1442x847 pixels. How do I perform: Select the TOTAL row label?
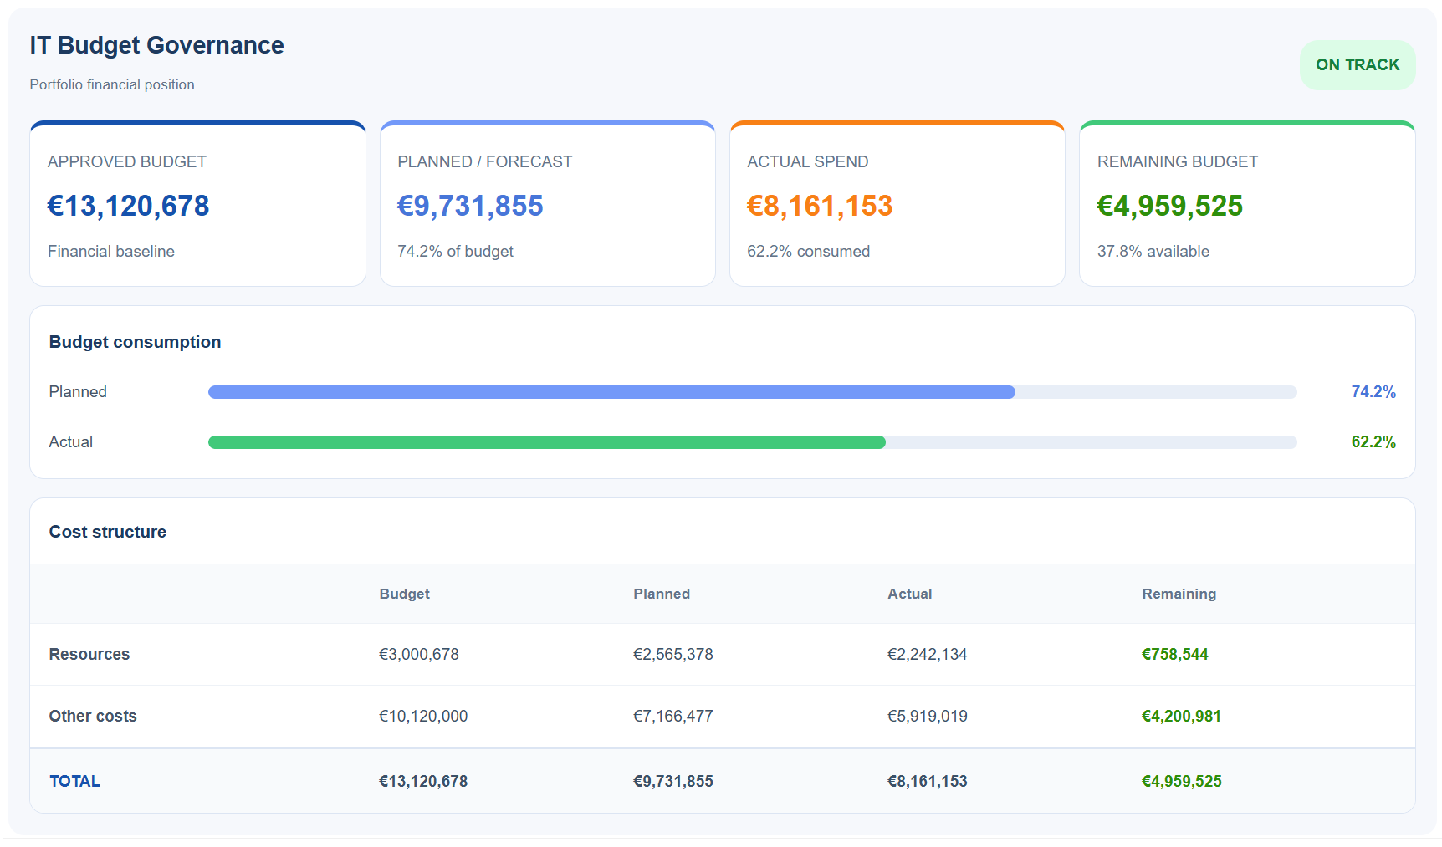(74, 781)
